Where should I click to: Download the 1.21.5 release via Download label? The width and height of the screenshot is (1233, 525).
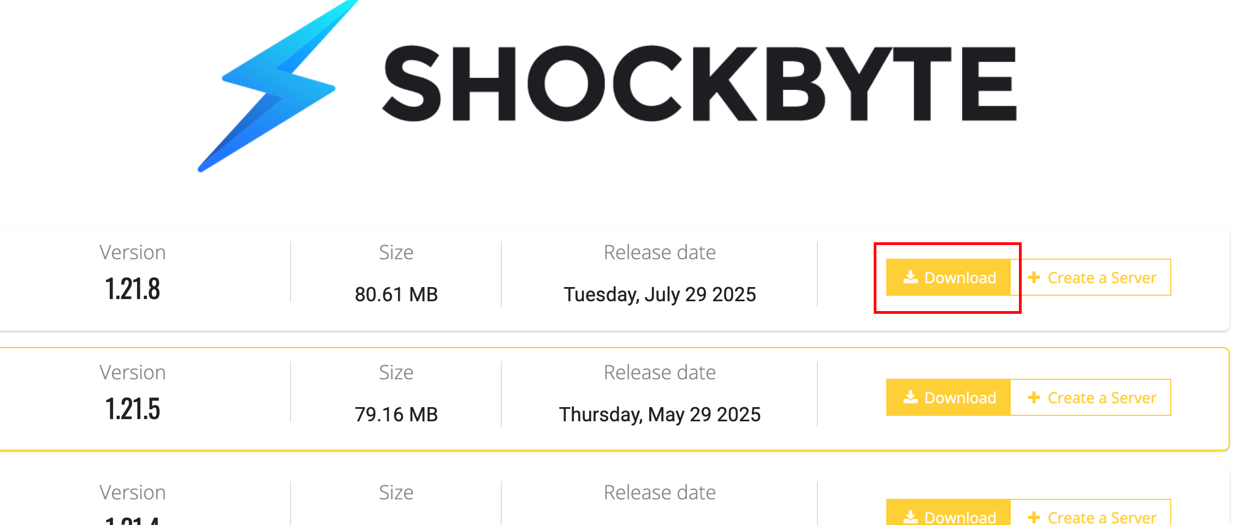960,398
